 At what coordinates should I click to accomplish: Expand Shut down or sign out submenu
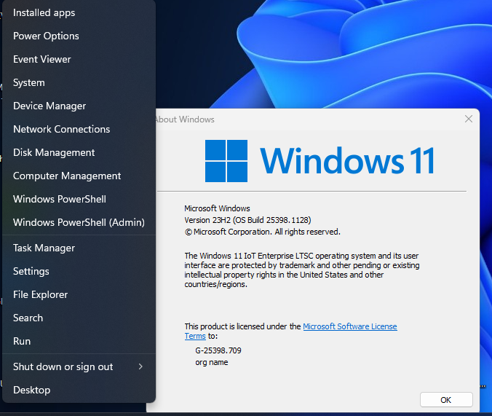coord(79,366)
